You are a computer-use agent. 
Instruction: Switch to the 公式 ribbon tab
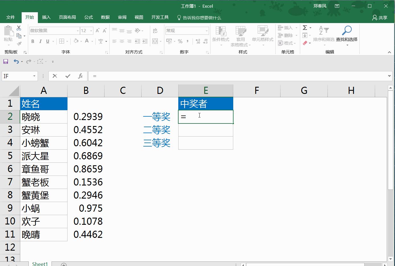(x=88, y=17)
